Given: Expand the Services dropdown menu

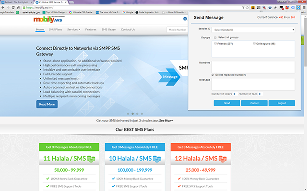Looking at the screenshot, I should coord(73,30).
